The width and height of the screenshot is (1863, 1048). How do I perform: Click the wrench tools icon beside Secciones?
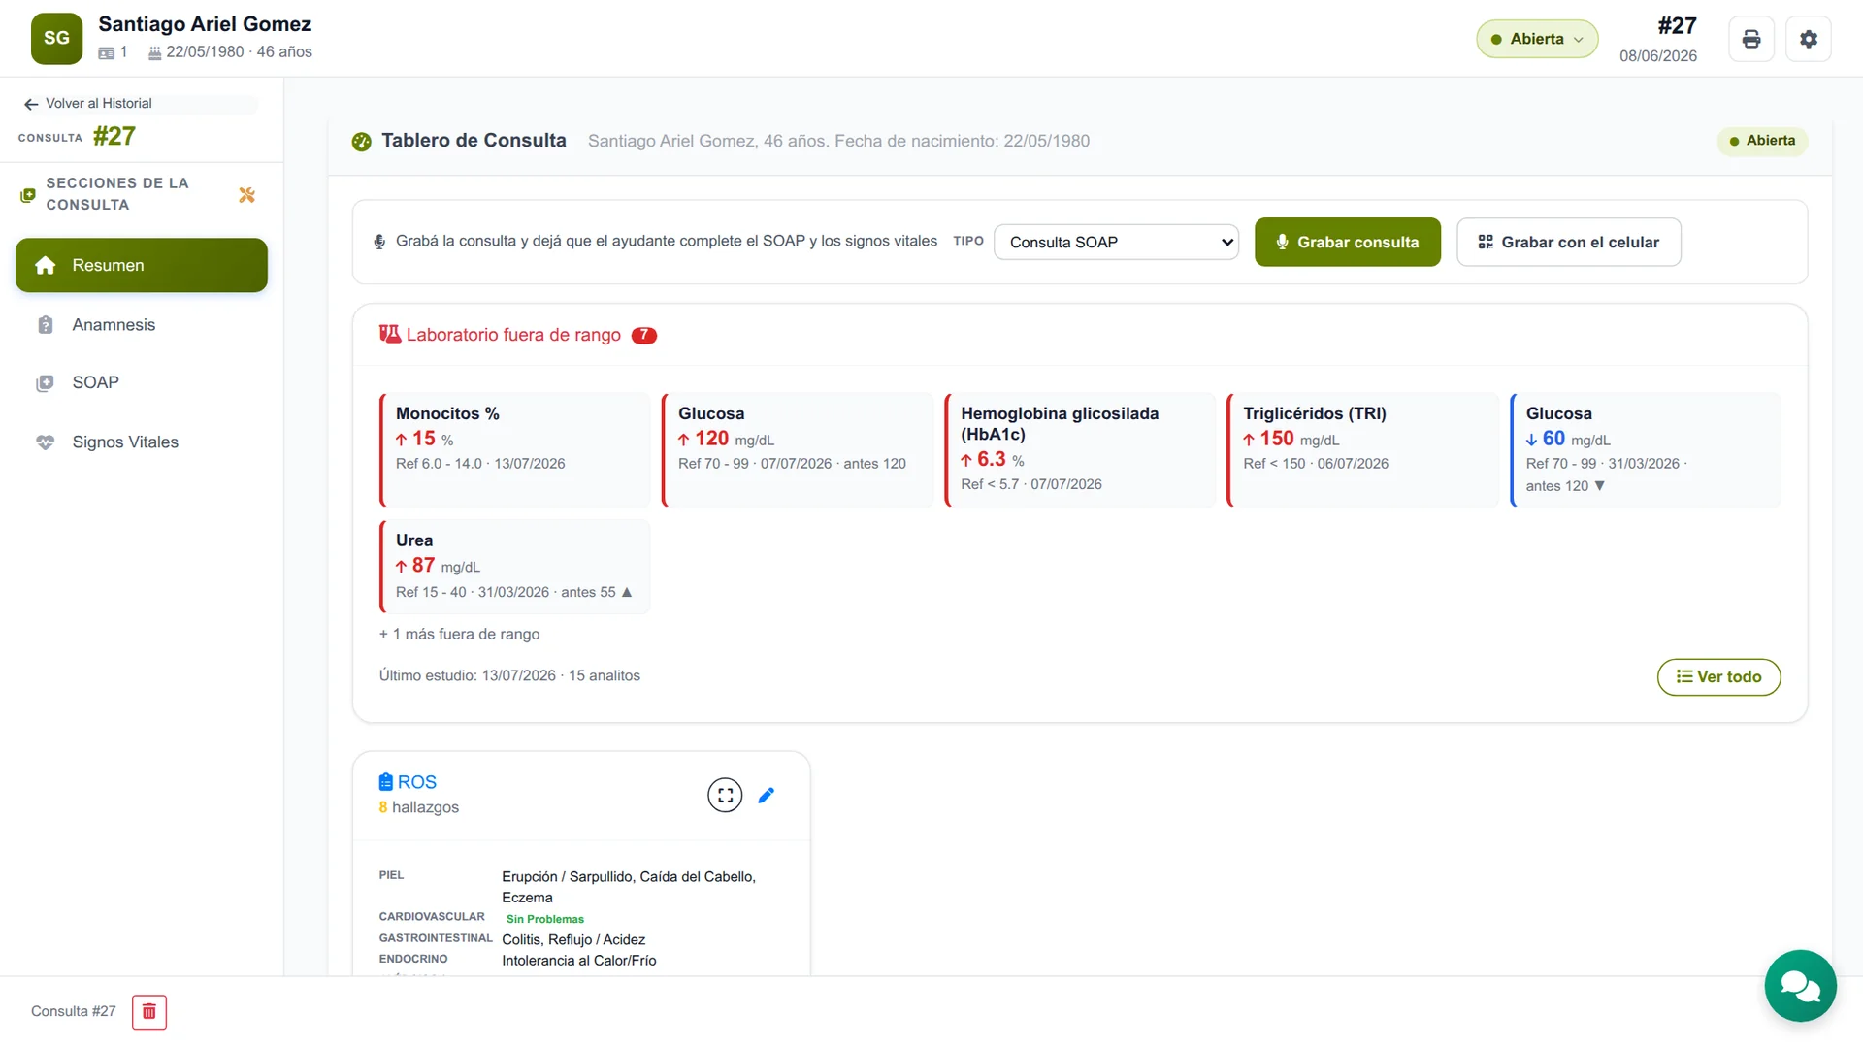246,195
